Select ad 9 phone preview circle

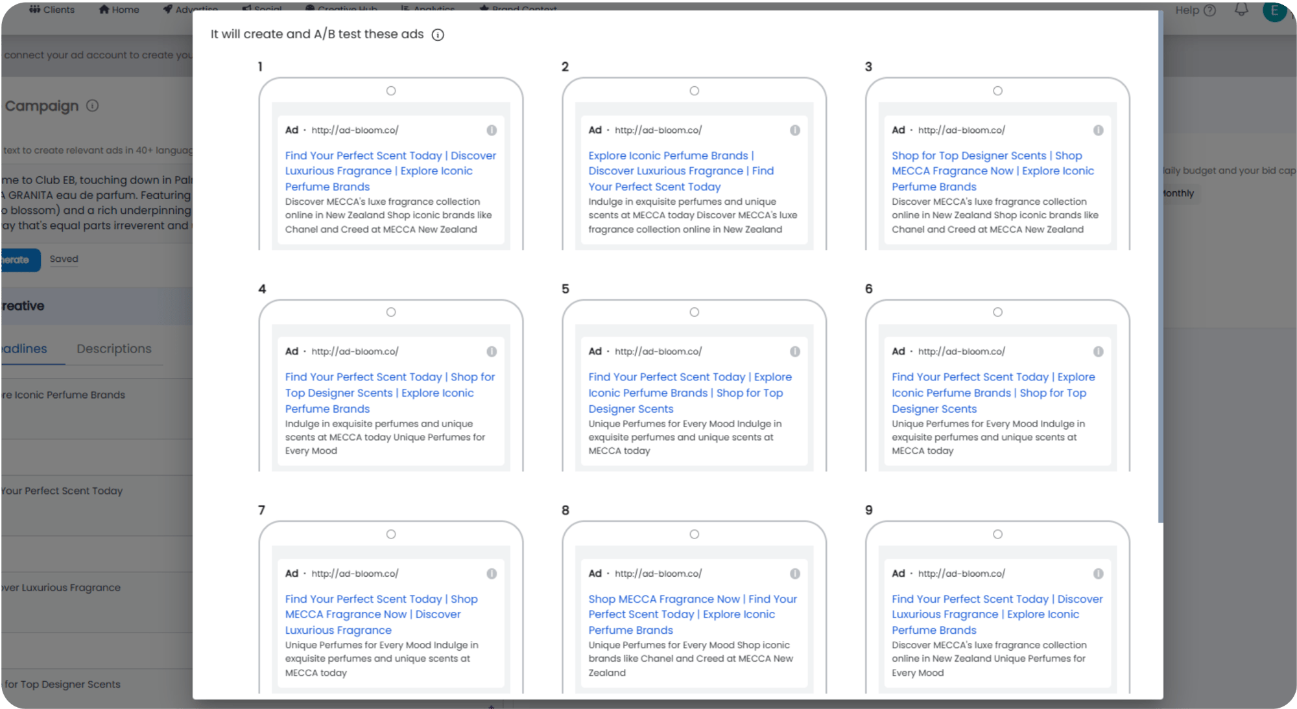pyautogui.click(x=997, y=534)
